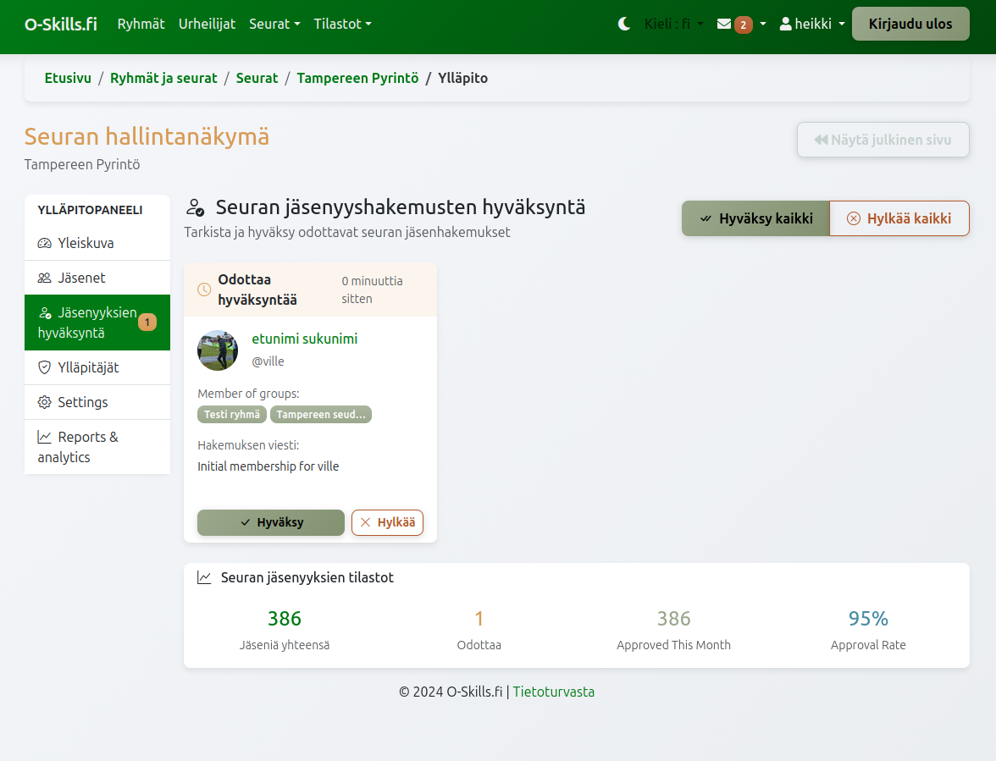This screenshot has height=761, width=996.
Task: Go to Urheilijat from the navbar
Action: click(x=207, y=25)
